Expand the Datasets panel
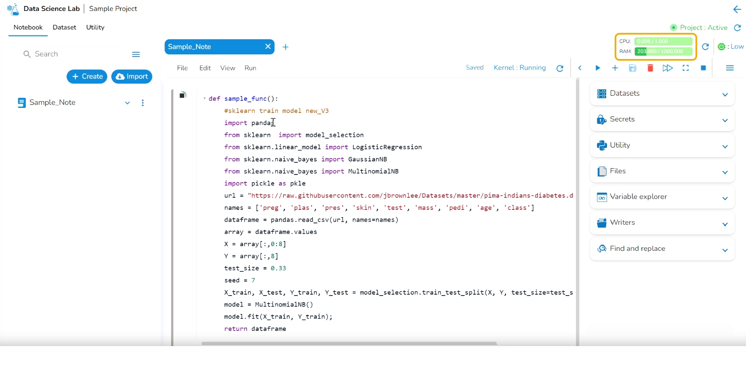 (662, 94)
